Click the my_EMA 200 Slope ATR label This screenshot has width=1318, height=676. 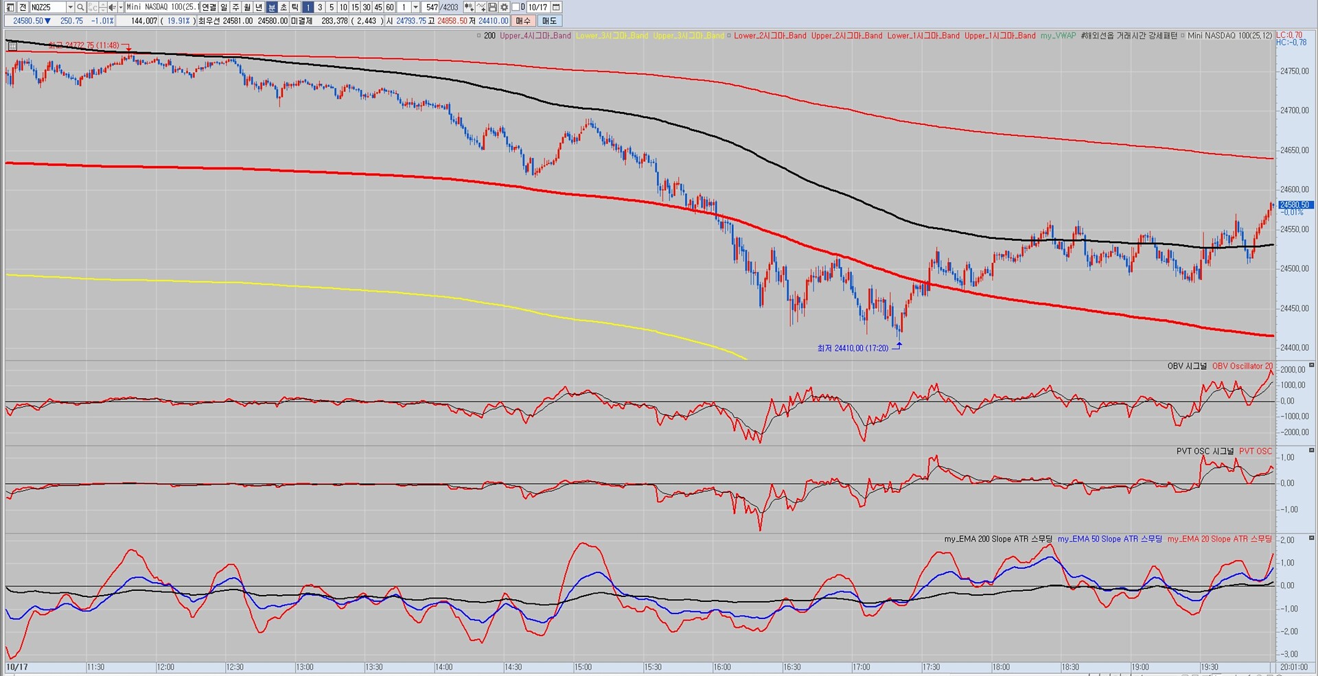coord(998,539)
